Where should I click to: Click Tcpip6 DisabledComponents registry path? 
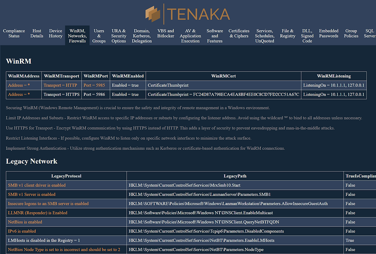tap(206, 231)
